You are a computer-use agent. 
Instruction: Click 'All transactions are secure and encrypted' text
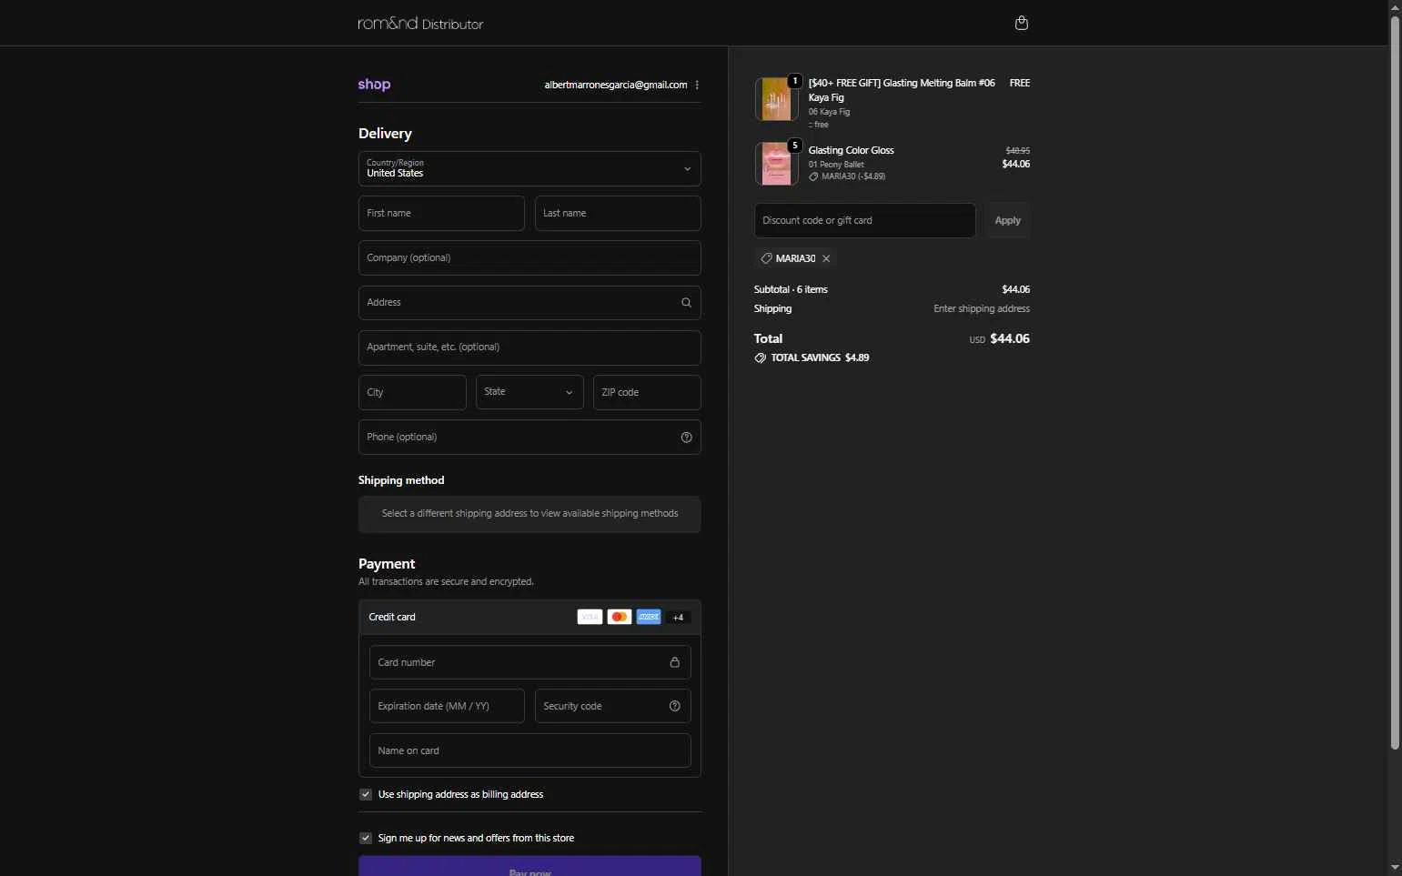pos(446,581)
